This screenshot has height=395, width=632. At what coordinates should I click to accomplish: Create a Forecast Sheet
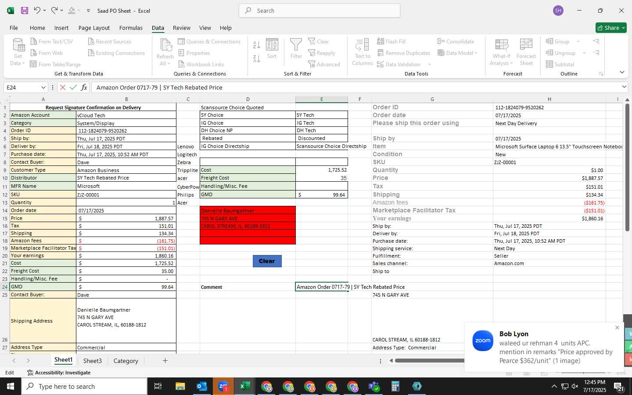click(526, 52)
